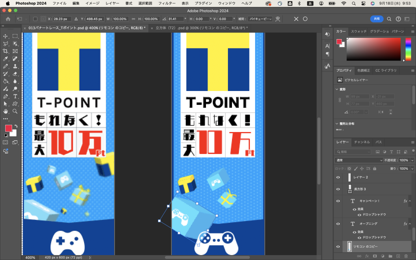
Task: Hide the リモコン のコピー layer
Action: (338, 246)
